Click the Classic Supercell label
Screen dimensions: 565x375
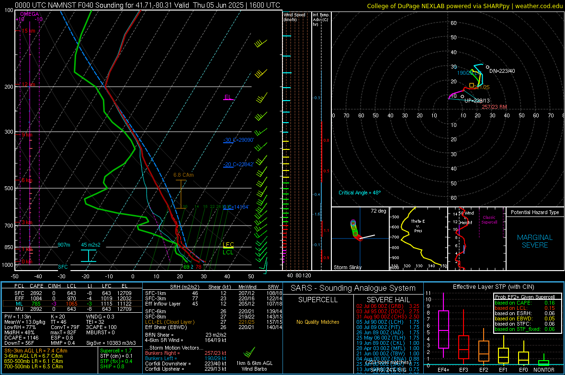489,220
